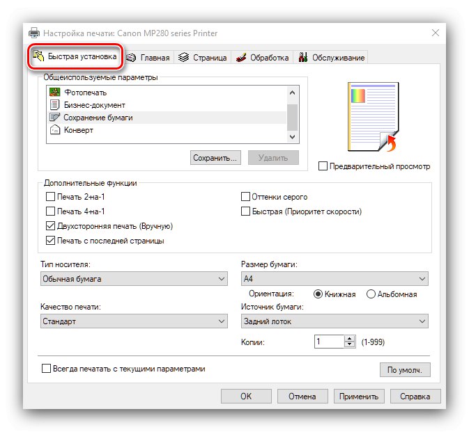
Task: Enable Печать 2-на-1 checkbox
Action: pos(51,196)
